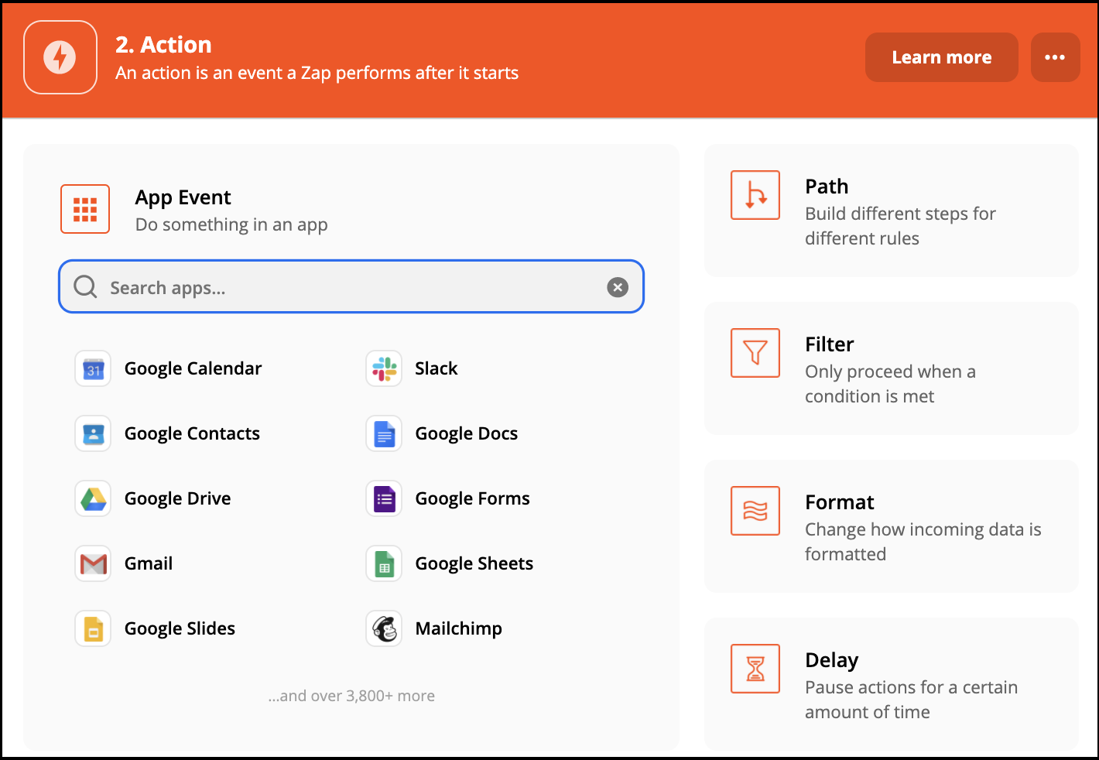Viewport: 1099px width, 760px height.
Task: Focus the Search apps input field
Action: (351, 287)
